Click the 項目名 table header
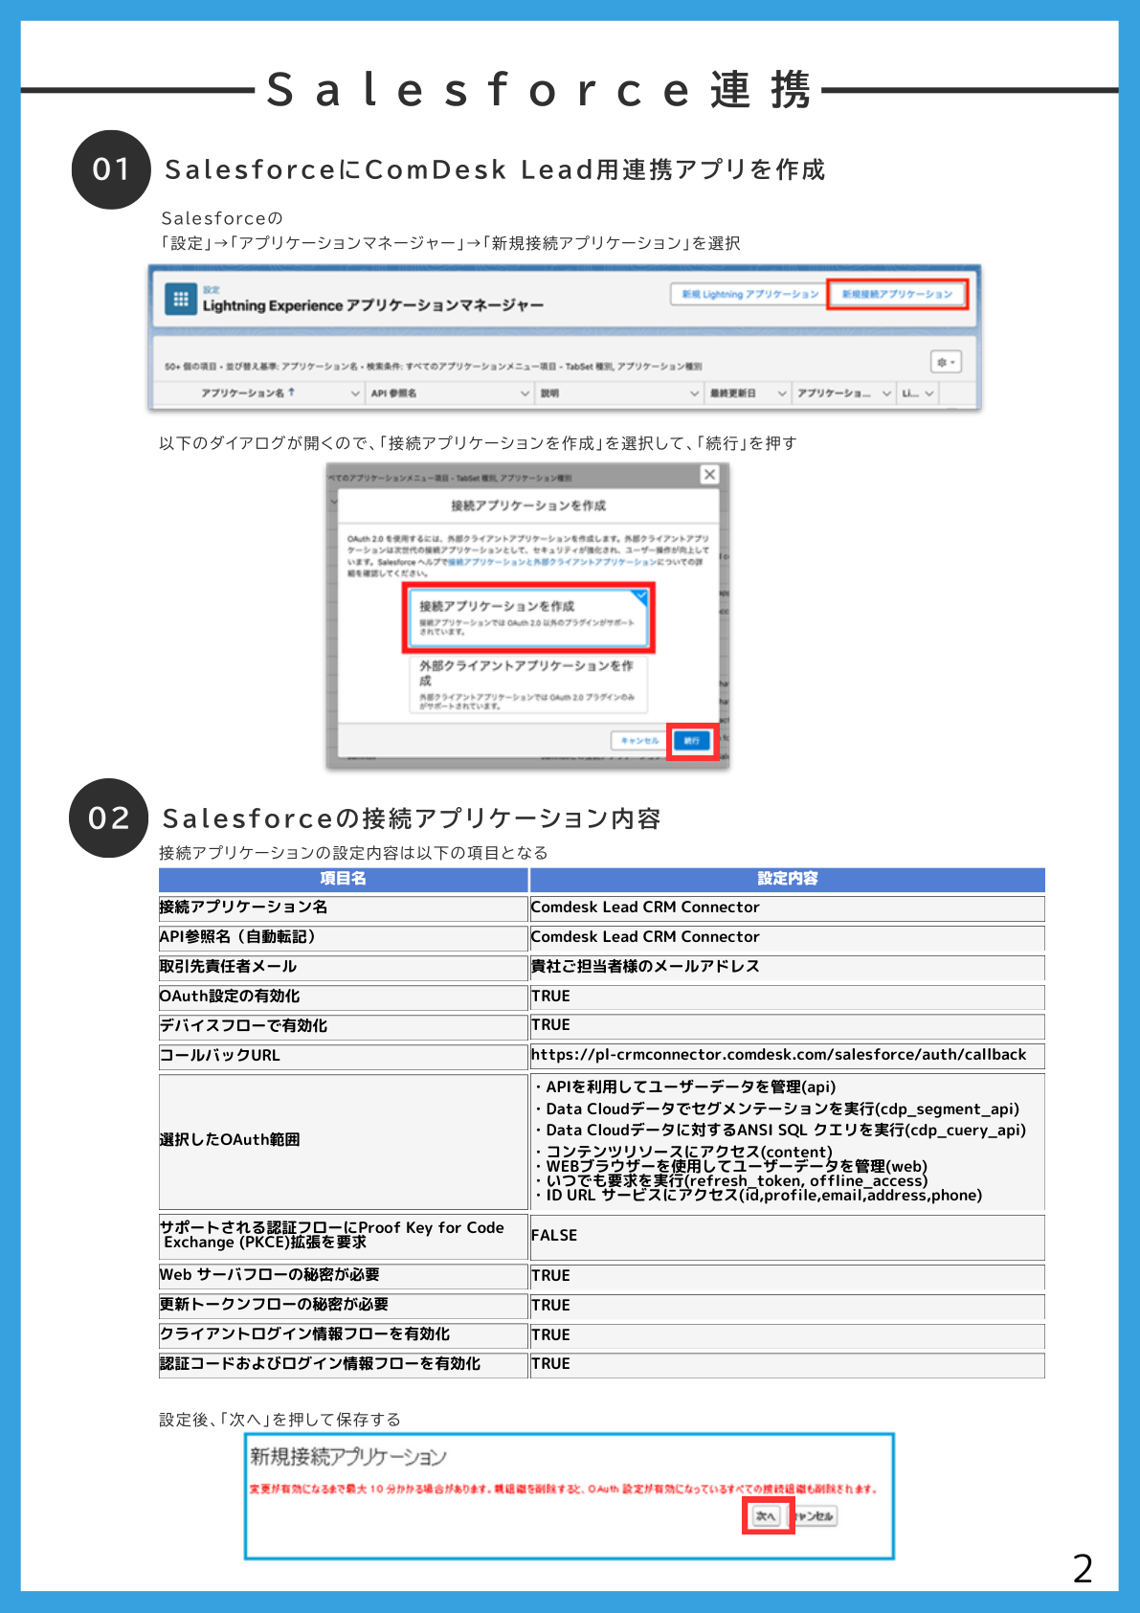Viewport: 1140px width, 1613px height. click(343, 879)
